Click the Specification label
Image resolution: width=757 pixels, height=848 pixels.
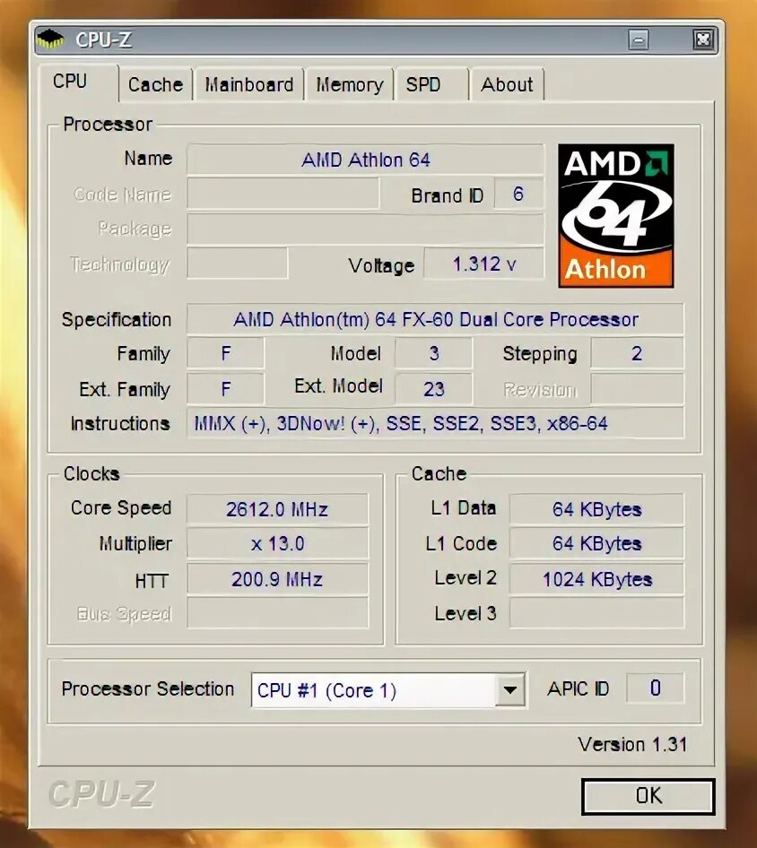[x=117, y=319]
